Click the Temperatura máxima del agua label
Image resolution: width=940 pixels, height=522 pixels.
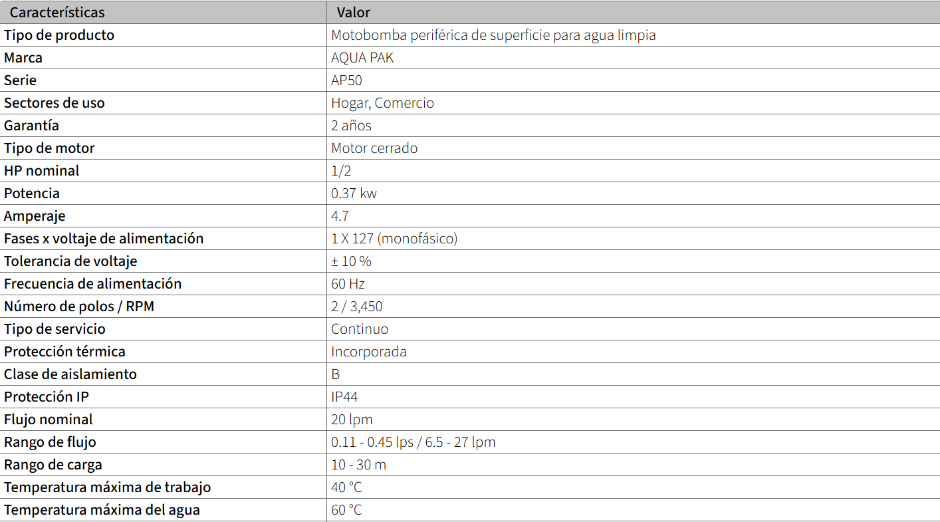point(102,510)
